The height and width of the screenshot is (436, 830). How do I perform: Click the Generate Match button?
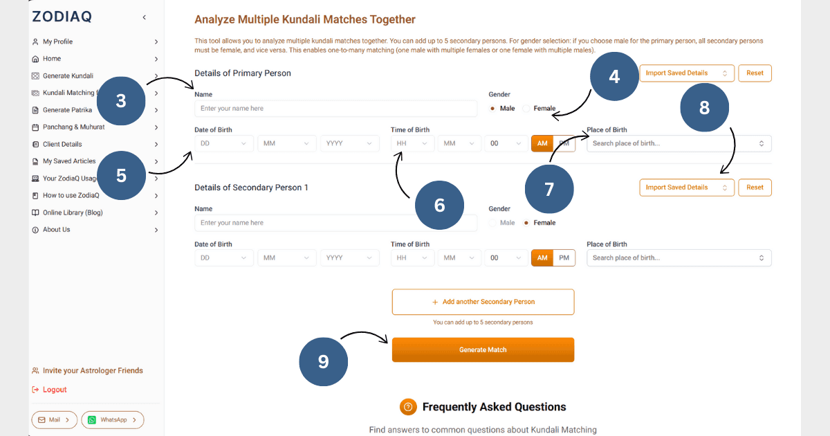click(483, 349)
